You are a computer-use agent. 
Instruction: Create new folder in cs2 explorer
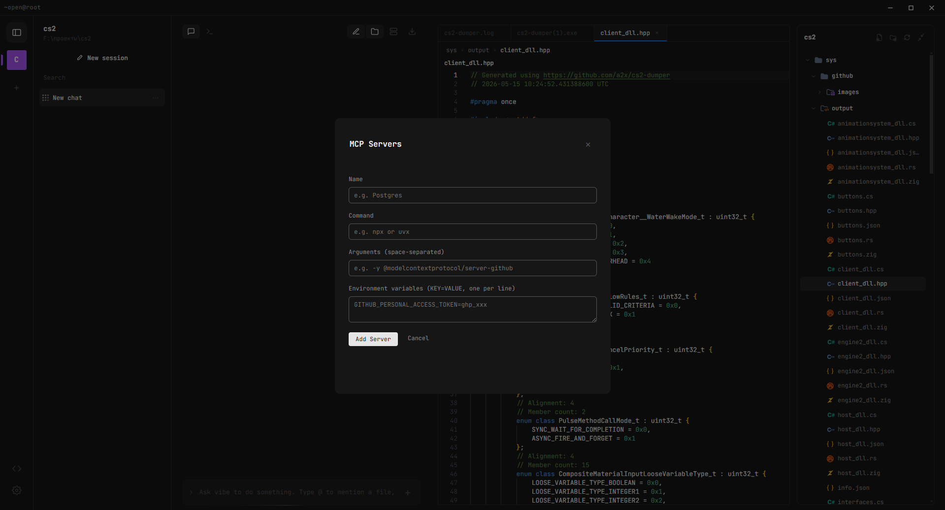893,37
